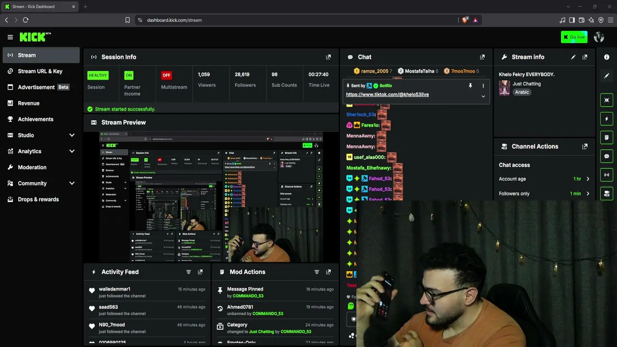Toggle Chat panel via speech bubble in rail
Screen dimensions: 617x347
(x=607, y=156)
